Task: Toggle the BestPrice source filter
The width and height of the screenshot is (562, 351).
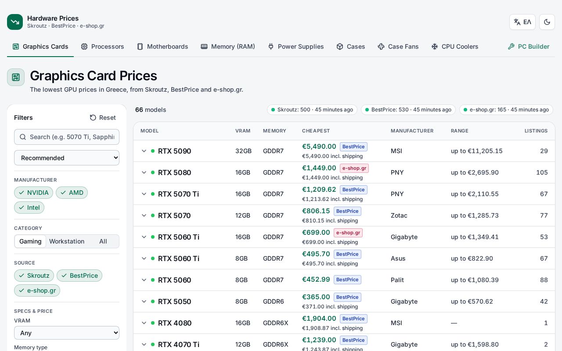Action: [79, 276]
